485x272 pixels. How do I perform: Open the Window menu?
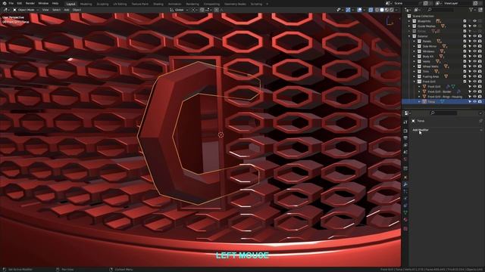coord(43,3)
